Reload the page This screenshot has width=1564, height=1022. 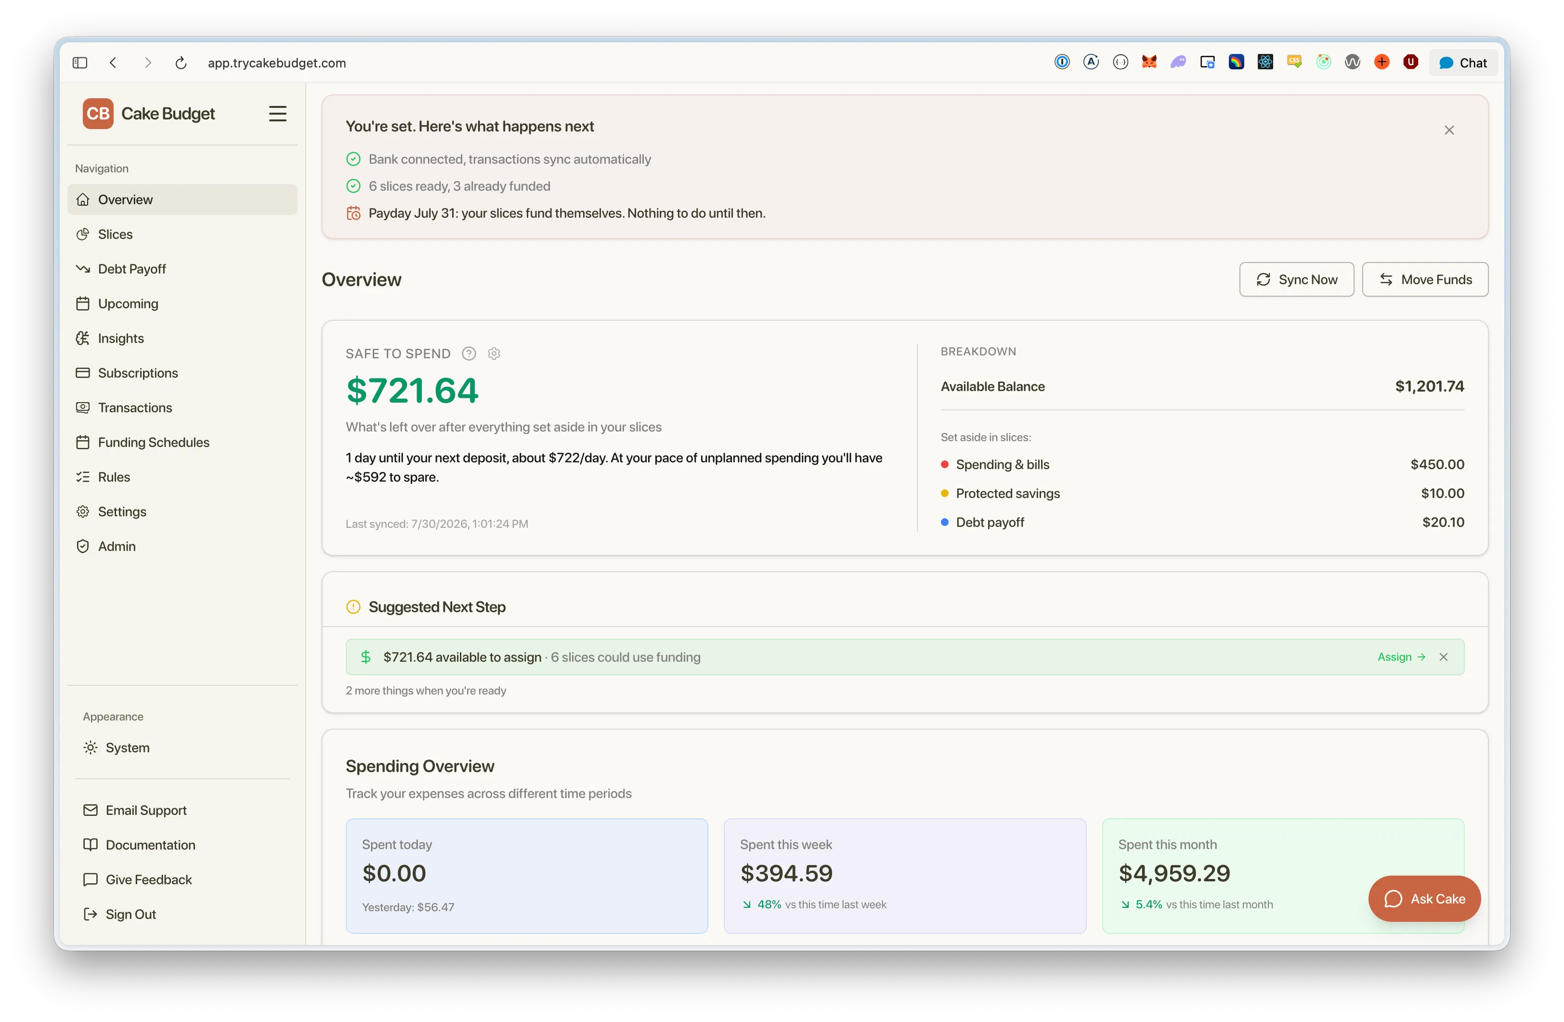[x=181, y=63]
